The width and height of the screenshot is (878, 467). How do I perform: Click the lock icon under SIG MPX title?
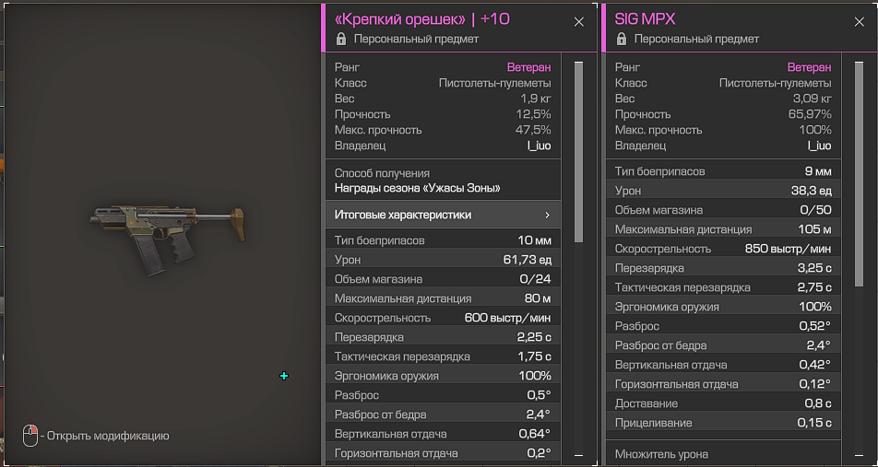coord(622,40)
